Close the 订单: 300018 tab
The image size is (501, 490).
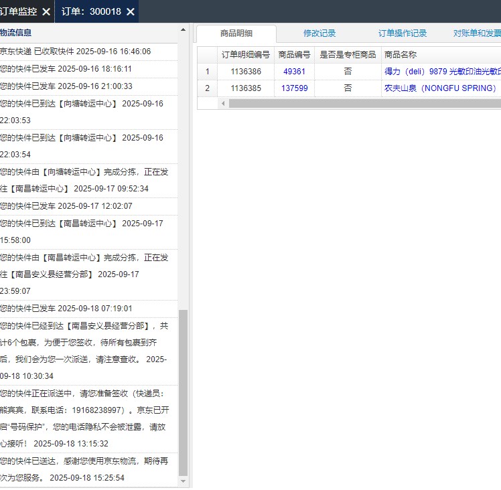131,12
